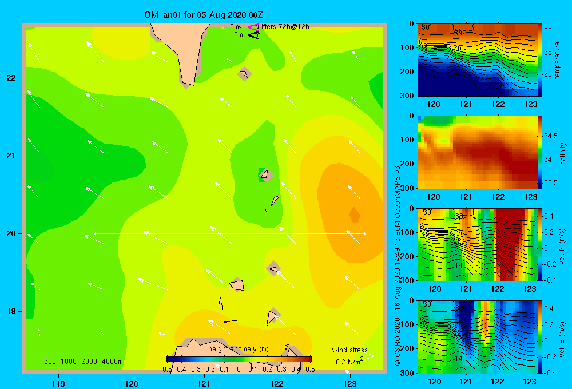Click the '0.5' maximum tick on the height anomaly bar

pos(310,370)
